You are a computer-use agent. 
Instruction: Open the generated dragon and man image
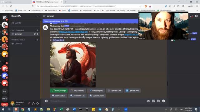pos(73,65)
